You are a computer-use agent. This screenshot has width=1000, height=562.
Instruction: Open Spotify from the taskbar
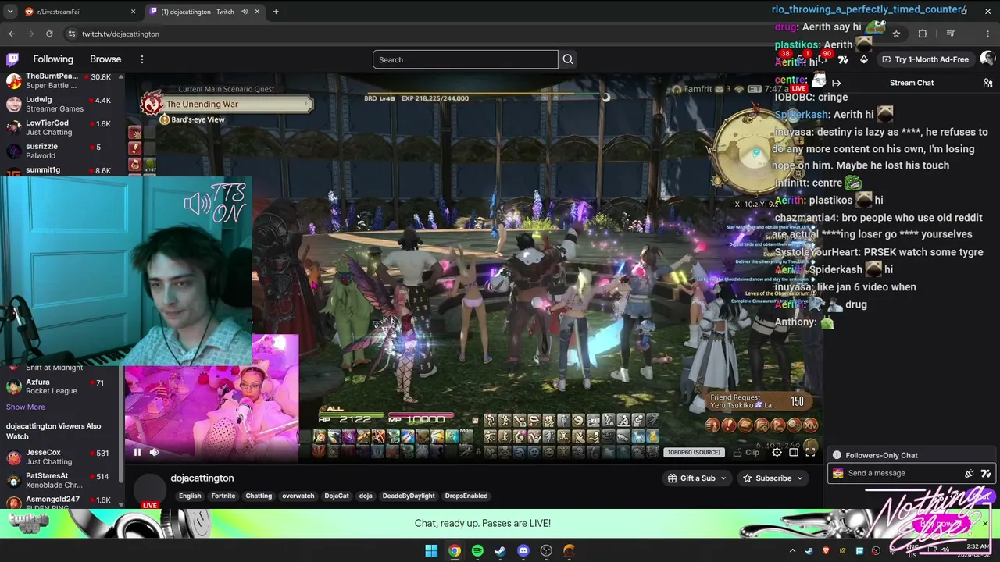point(477,551)
